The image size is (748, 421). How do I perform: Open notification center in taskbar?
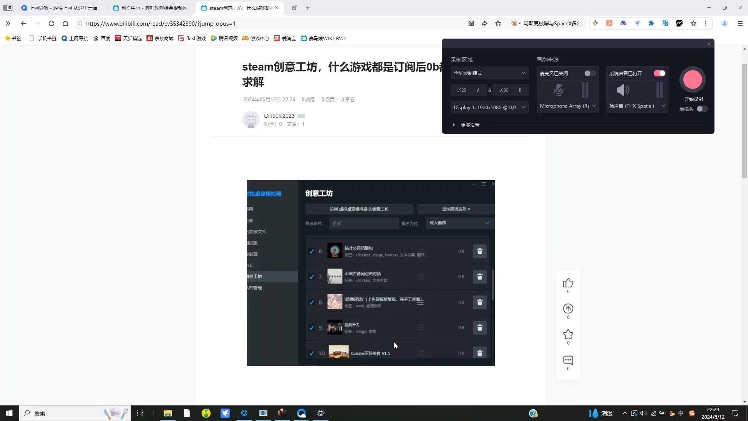[x=735, y=413]
